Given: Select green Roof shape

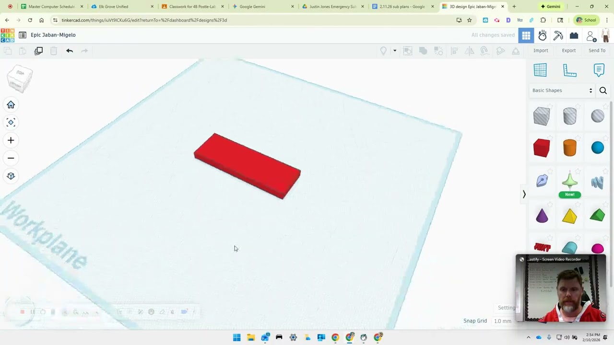Looking at the screenshot, I should tap(597, 216).
